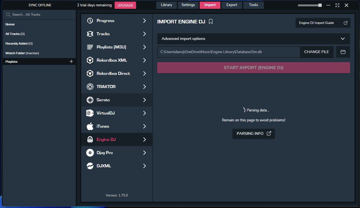This screenshot has height=208, width=360.
Task: Expand the Progress section chevron
Action: [x=144, y=21]
